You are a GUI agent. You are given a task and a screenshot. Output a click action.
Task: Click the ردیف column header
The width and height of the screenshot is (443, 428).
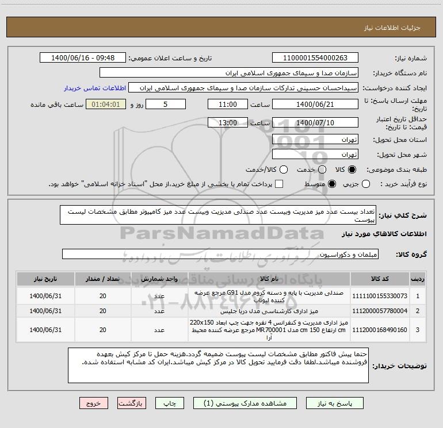[418, 279]
